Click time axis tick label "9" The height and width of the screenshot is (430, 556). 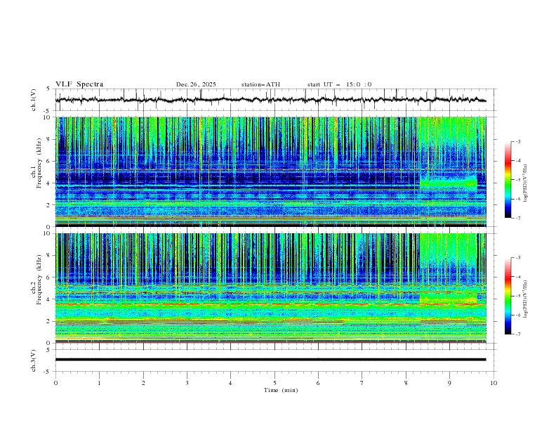449,383
